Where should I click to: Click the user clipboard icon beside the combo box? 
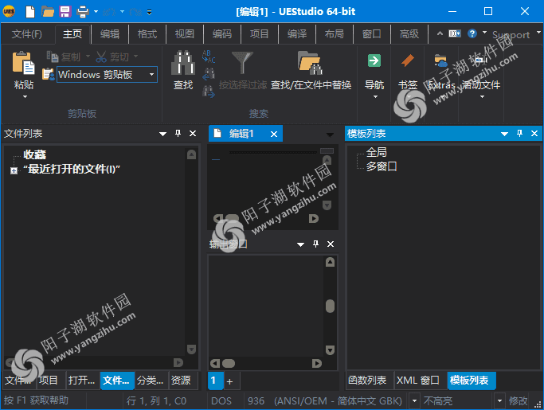click(x=49, y=74)
